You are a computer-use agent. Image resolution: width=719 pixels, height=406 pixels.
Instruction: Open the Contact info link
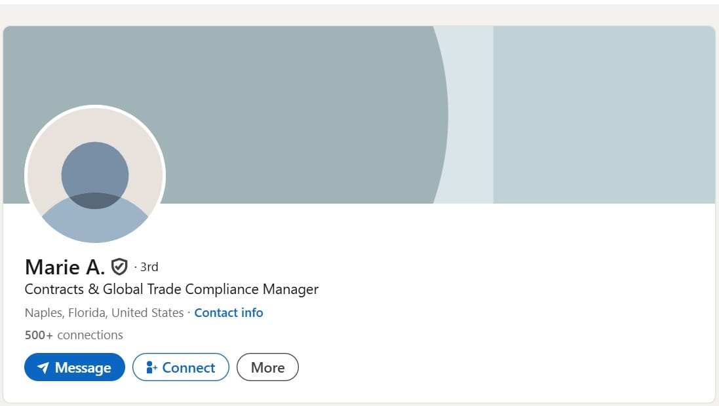click(x=229, y=312)
